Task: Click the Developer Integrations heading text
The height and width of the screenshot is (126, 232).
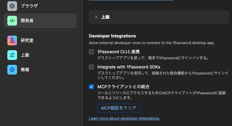Action: (112, 36)
